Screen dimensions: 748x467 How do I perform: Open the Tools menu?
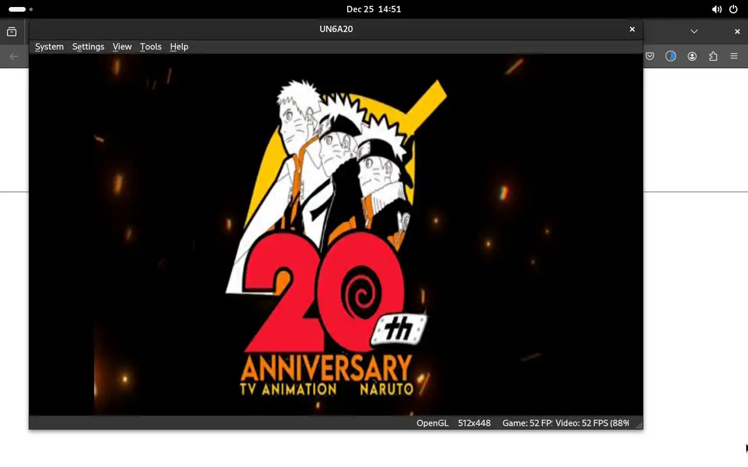pos(151,47)
